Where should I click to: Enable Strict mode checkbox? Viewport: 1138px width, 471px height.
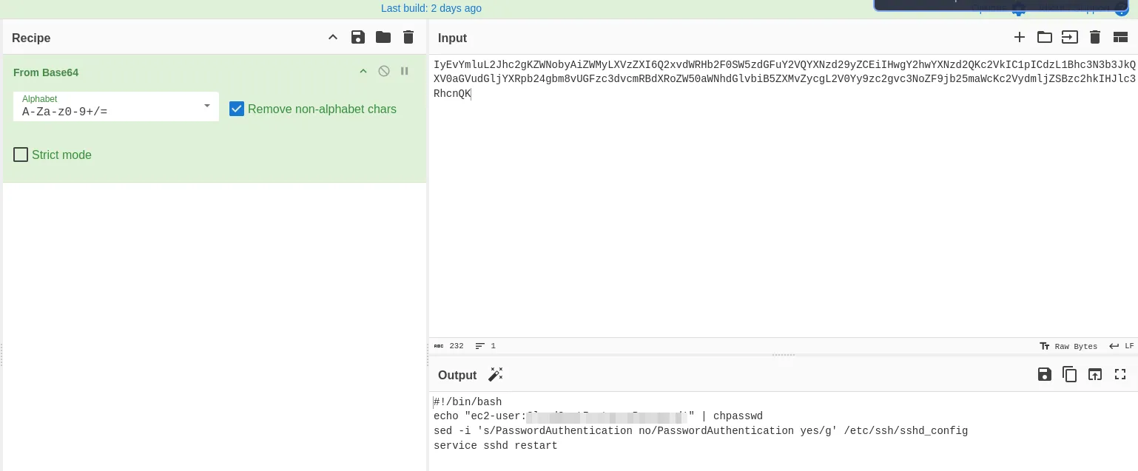tap(21, 155)
